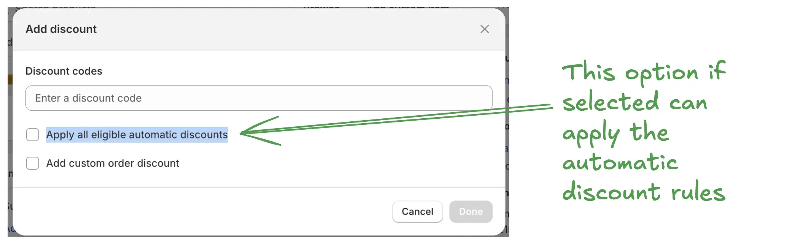The width and height of the screenshot is (797, 245).
Task: Focus the Enter a discount code field
Action: (259, 98)
